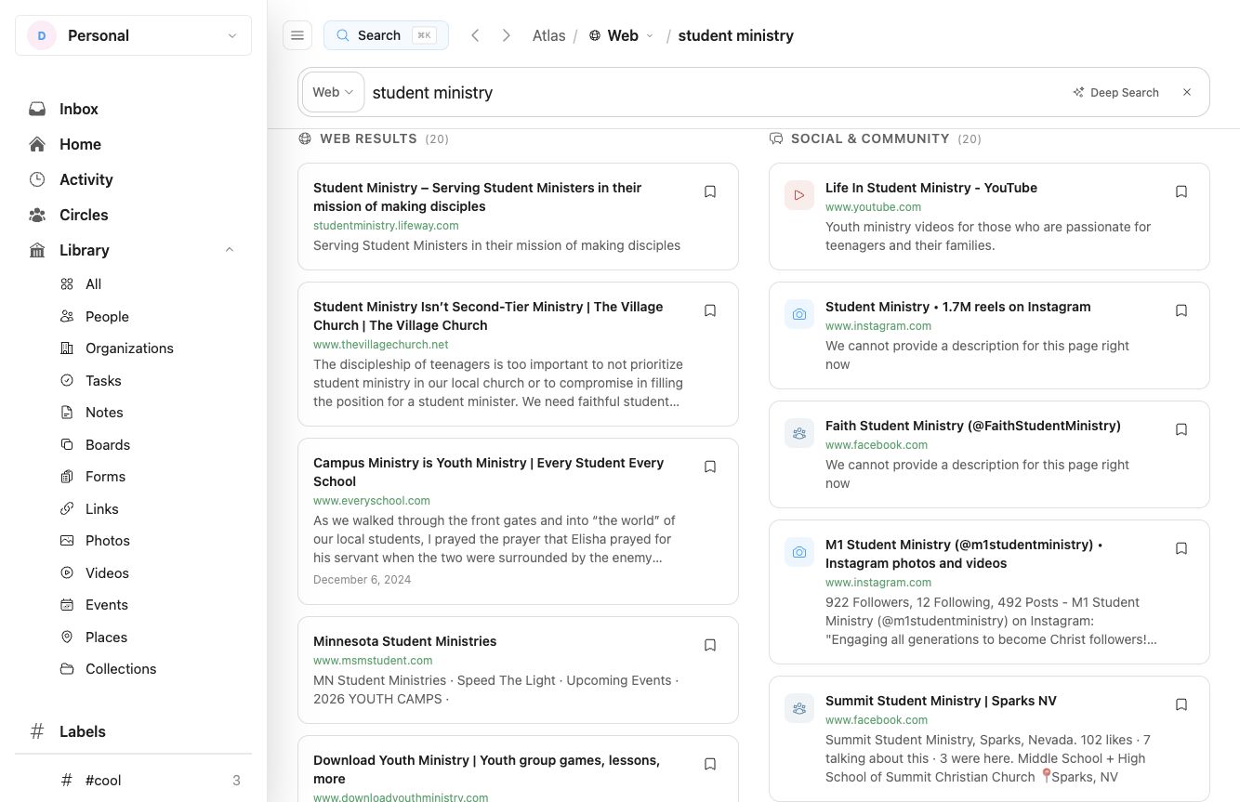Screen dimensions: 1240x802
Task: Select Boards under Library
Action: (149, 444)
